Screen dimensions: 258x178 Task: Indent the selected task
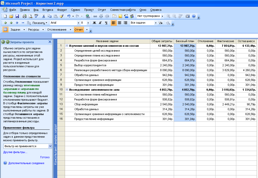point(11,23)
